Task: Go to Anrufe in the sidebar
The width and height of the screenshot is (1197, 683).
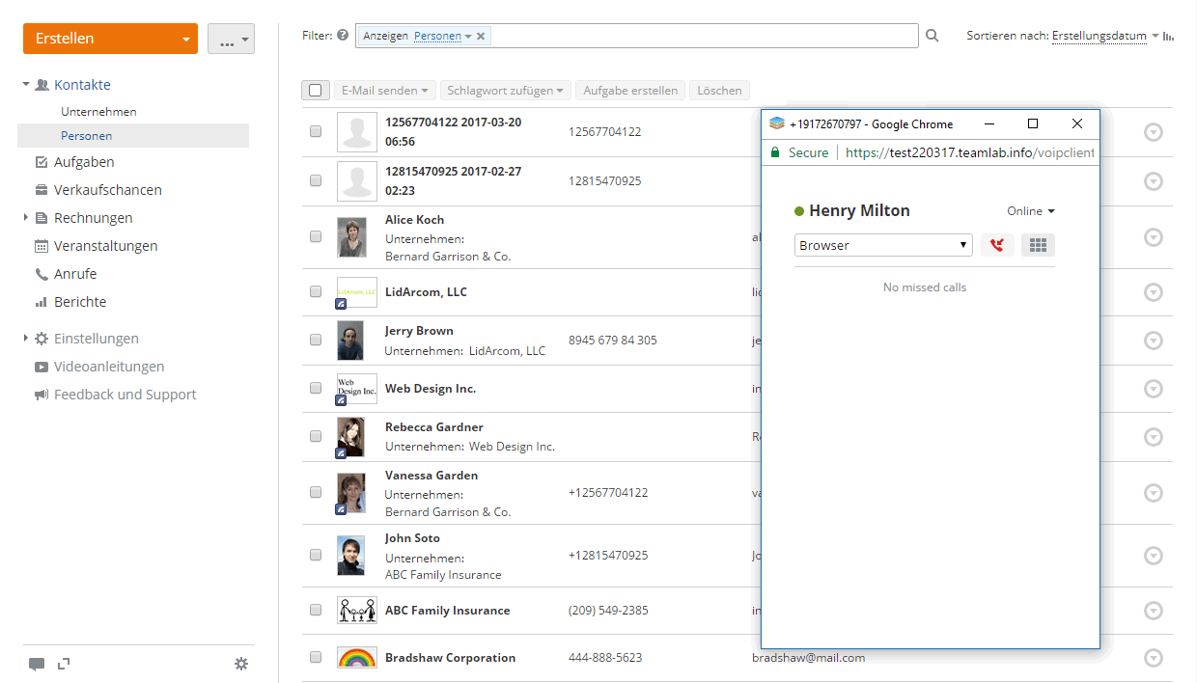Action: point(75,274)
